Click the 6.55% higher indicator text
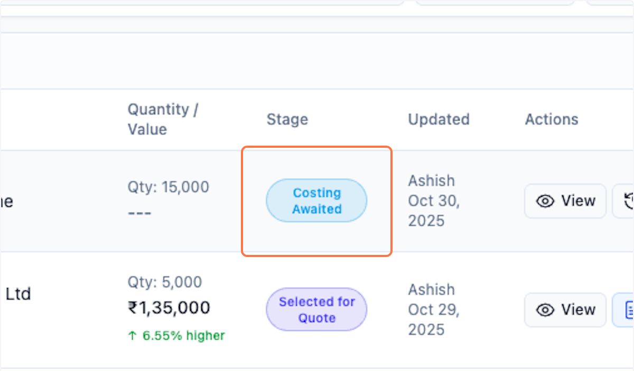Viewport: 634px width, 371px height. pos(183,336)
